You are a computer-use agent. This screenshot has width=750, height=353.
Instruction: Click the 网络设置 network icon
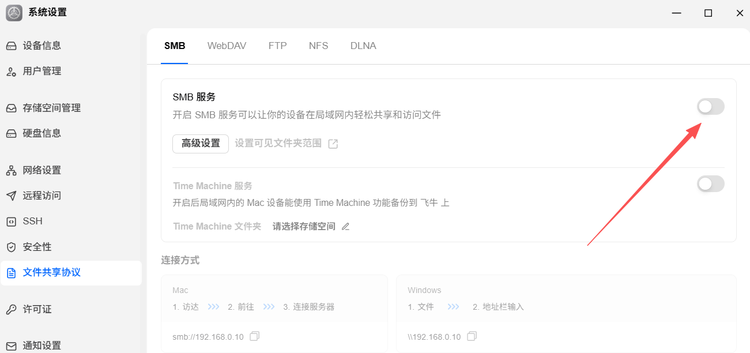tap(11, 170)
